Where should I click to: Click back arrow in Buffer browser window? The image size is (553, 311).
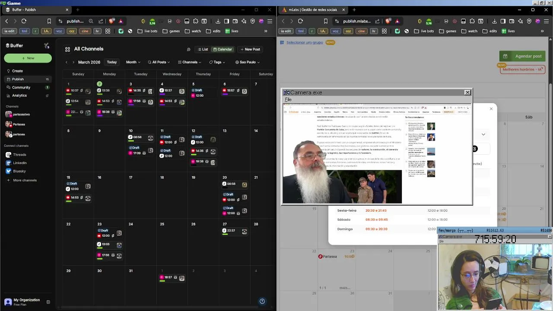click(6, 21)
